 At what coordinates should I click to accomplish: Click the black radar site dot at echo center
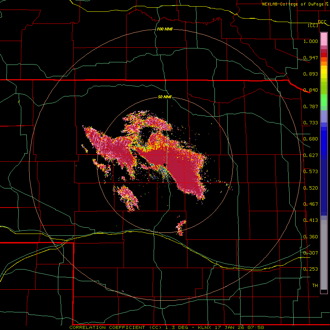[x=165, y=165]
